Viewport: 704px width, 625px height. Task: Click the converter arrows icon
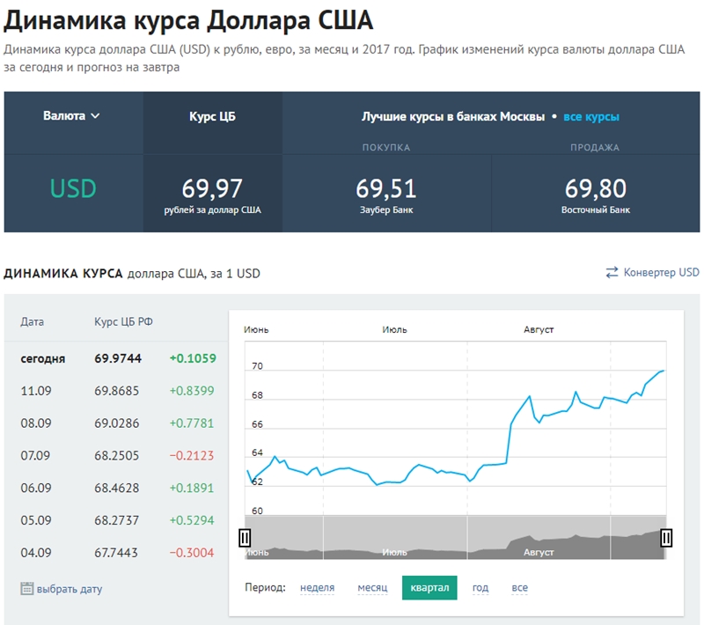(612, 273)
